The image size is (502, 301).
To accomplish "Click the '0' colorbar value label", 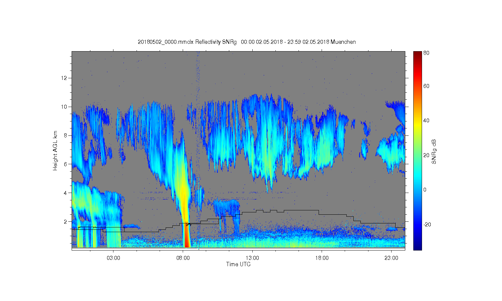I will tap(425, 190).
